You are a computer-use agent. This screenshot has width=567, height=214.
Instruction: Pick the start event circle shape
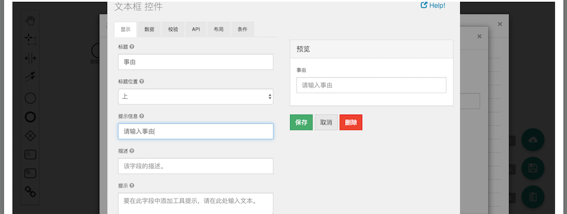30,98
